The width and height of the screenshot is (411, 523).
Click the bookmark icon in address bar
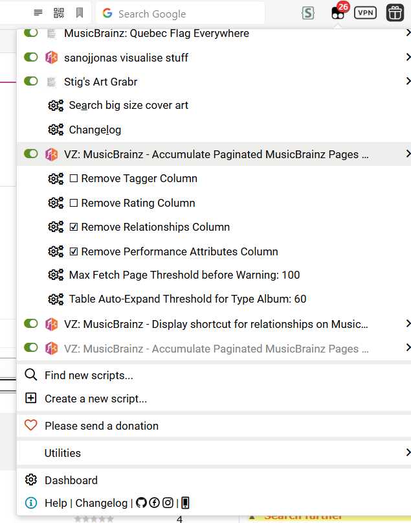coord(79,13)
